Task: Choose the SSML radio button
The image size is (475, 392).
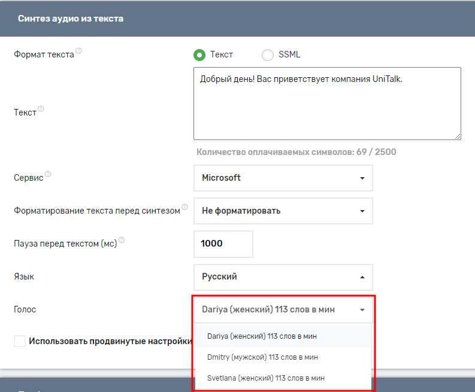Action: point(268,55)
